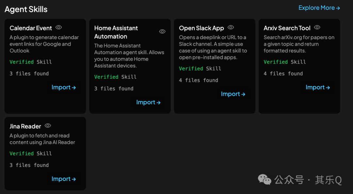
Task: Click Verified Skill label on Jina Reader card
Action: [31, 153]
